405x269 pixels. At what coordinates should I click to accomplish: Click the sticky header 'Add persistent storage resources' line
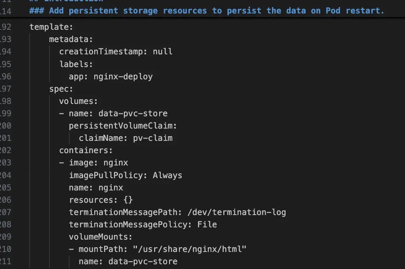pyautogui.click(x=207, y=11)
